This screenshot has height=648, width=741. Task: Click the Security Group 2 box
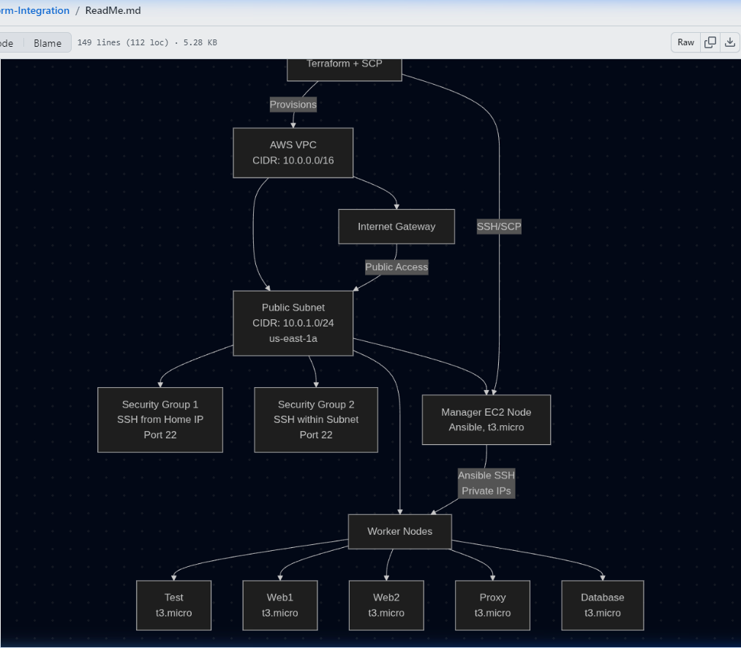click(x=315, y=419)
